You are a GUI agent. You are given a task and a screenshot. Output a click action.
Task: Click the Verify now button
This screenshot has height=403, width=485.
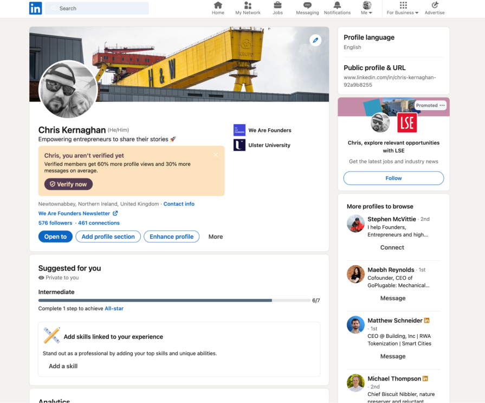[68, 184]
